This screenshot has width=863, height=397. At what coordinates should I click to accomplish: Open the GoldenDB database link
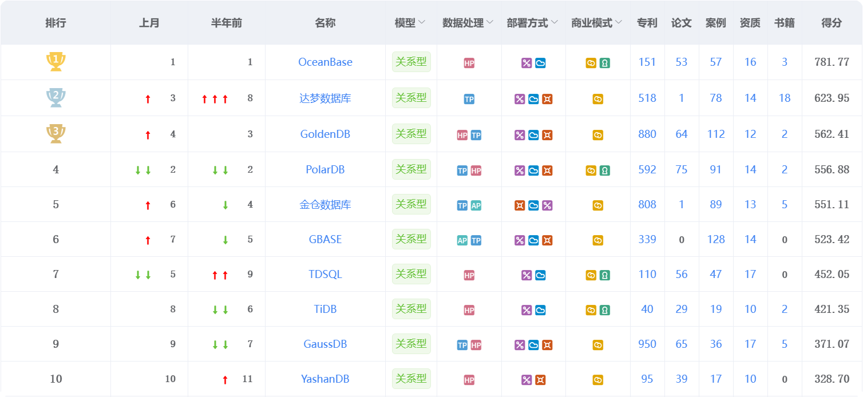(x=325, y=134)
